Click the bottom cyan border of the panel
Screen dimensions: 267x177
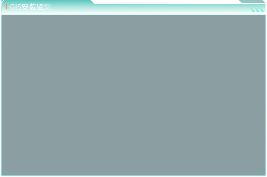click(133, 176)
